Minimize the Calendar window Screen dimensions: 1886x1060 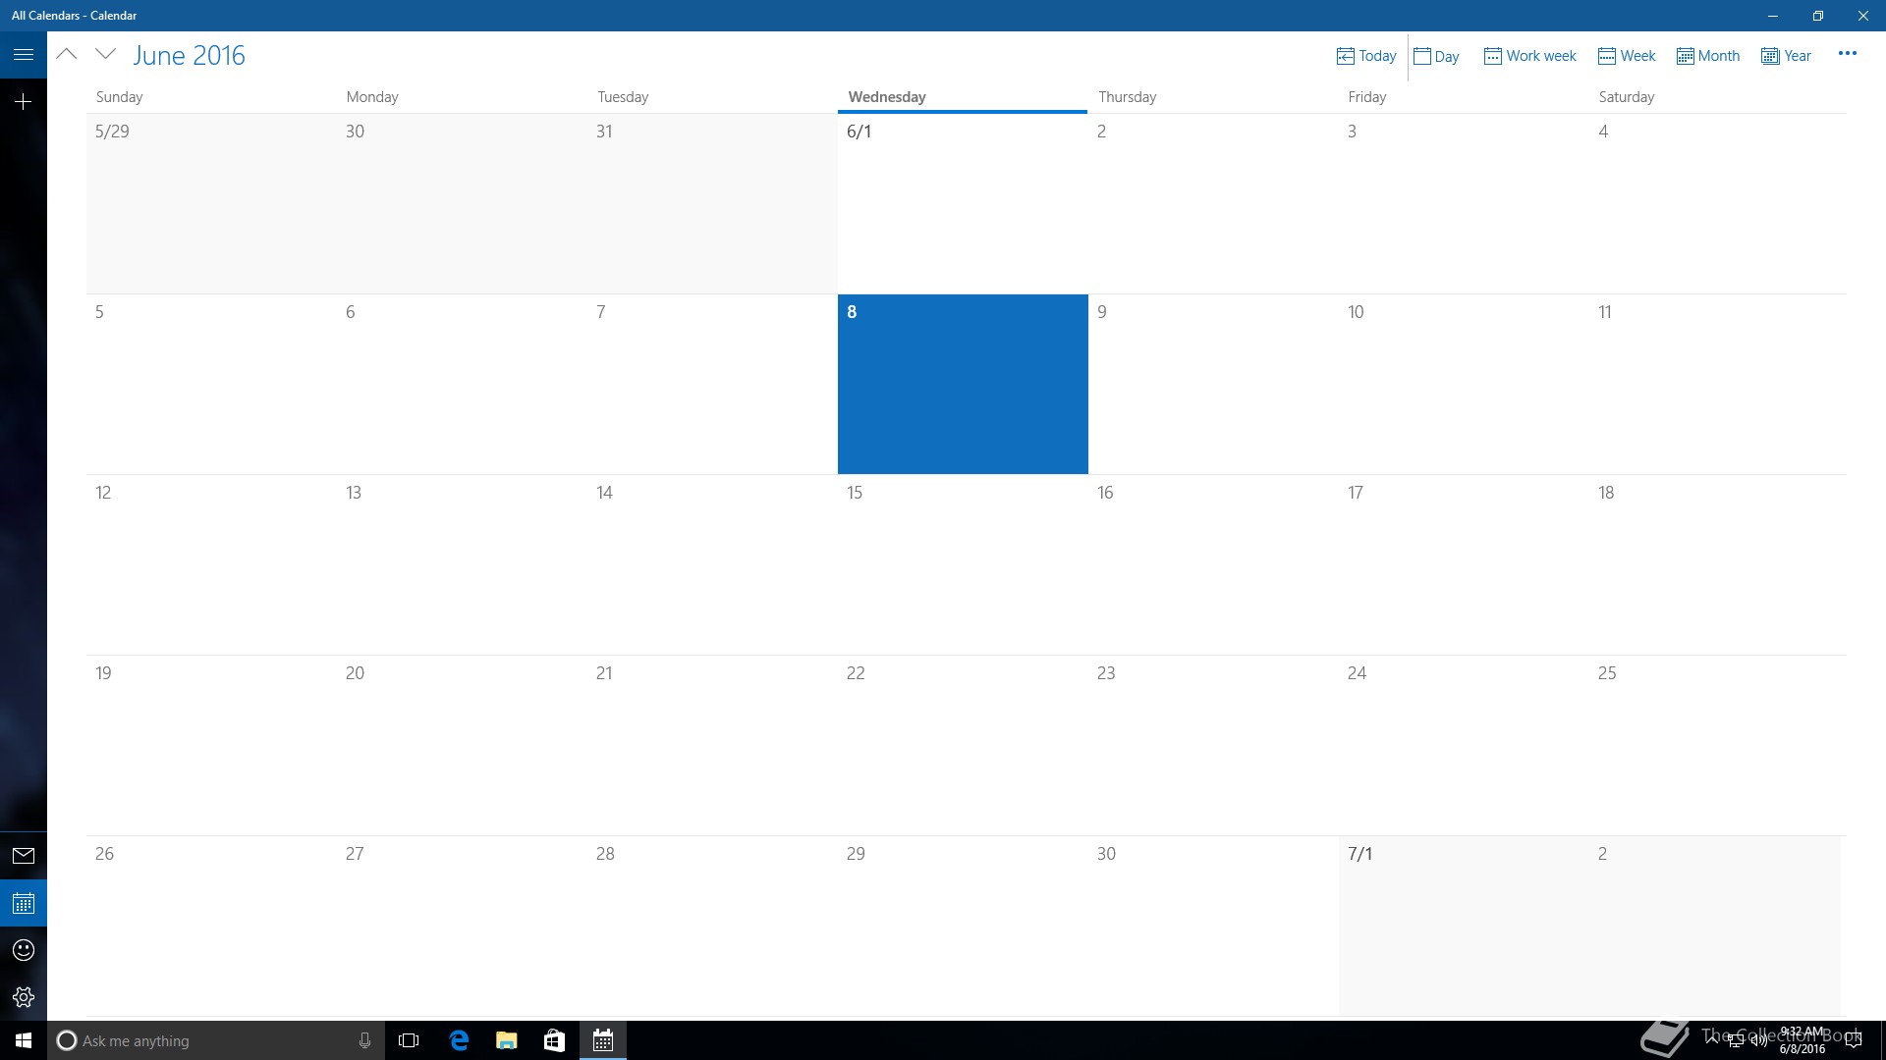tap(1773, 16)
